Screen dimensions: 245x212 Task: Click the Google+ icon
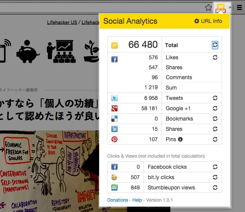tap(114, 108)
